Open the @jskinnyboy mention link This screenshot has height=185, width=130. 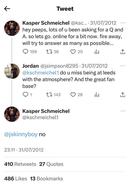point(21,134)
